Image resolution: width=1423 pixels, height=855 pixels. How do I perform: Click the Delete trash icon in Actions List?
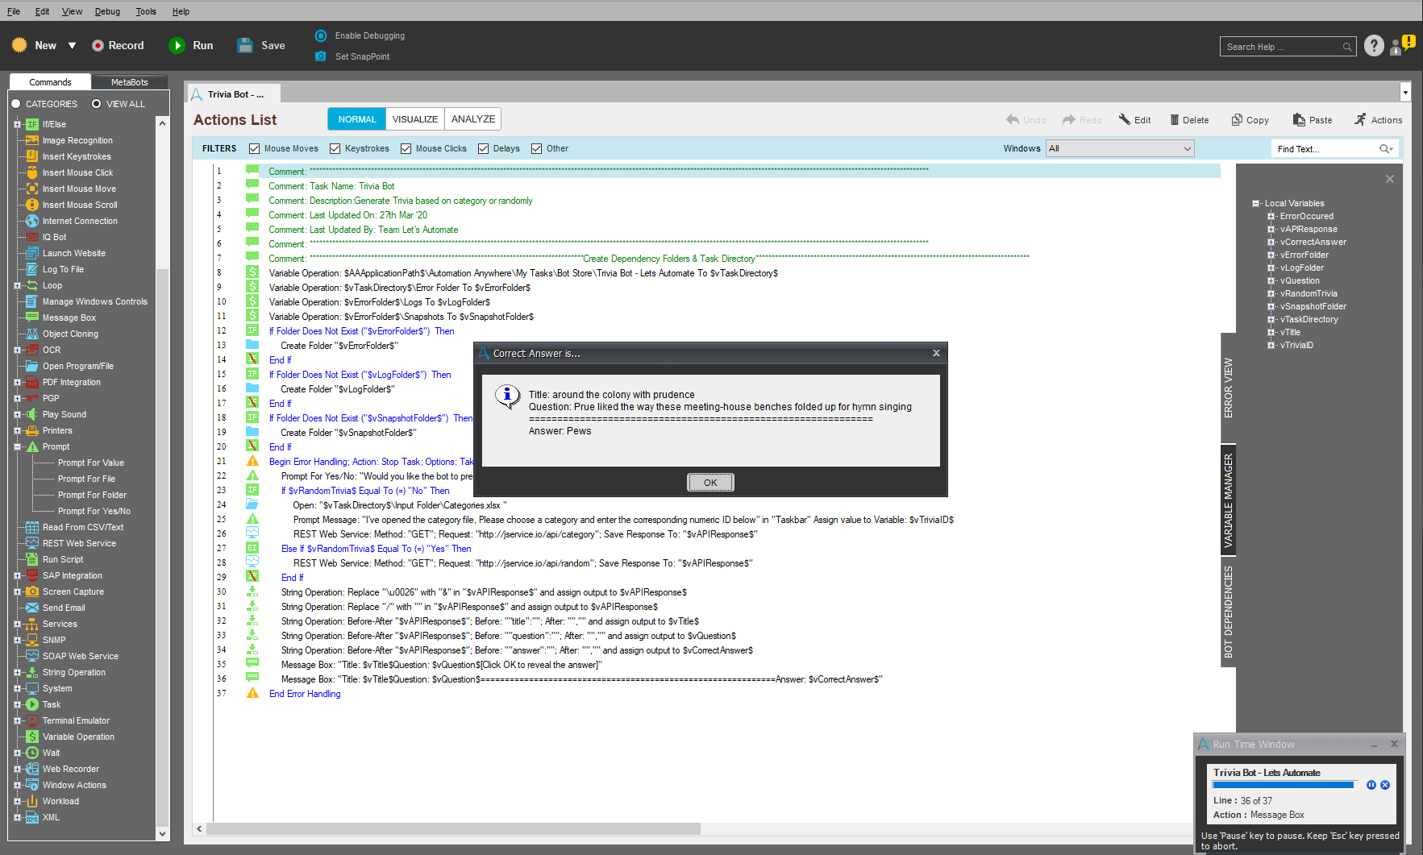tap(1175, 120)
